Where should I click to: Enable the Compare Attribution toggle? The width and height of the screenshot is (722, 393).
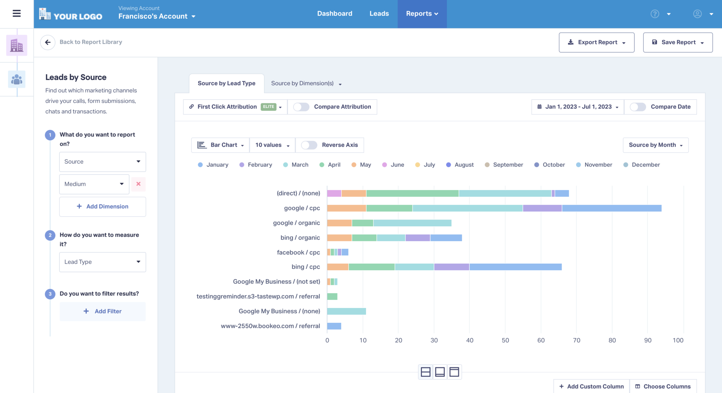click(x=301, y=106)
